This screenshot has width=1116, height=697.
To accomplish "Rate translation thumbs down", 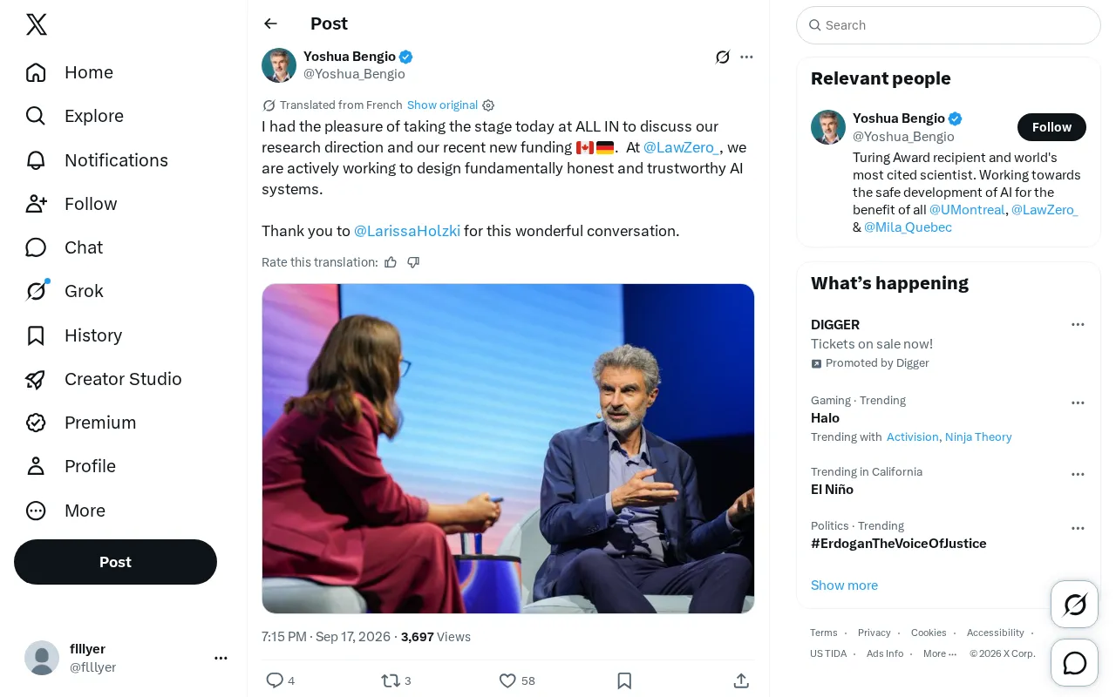I will pyautogui.click(x=413, y=262).
